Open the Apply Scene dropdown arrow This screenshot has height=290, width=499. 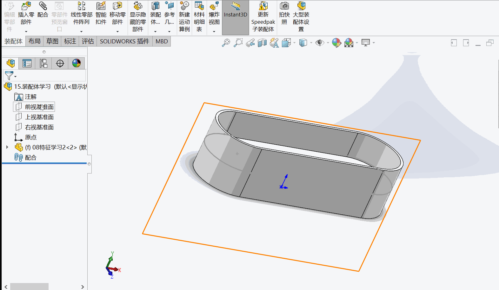pos(357,43)
